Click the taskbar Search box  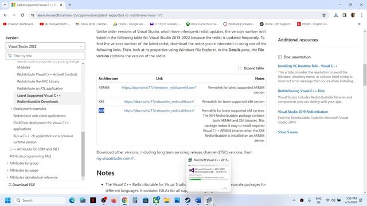coord(40,200)
